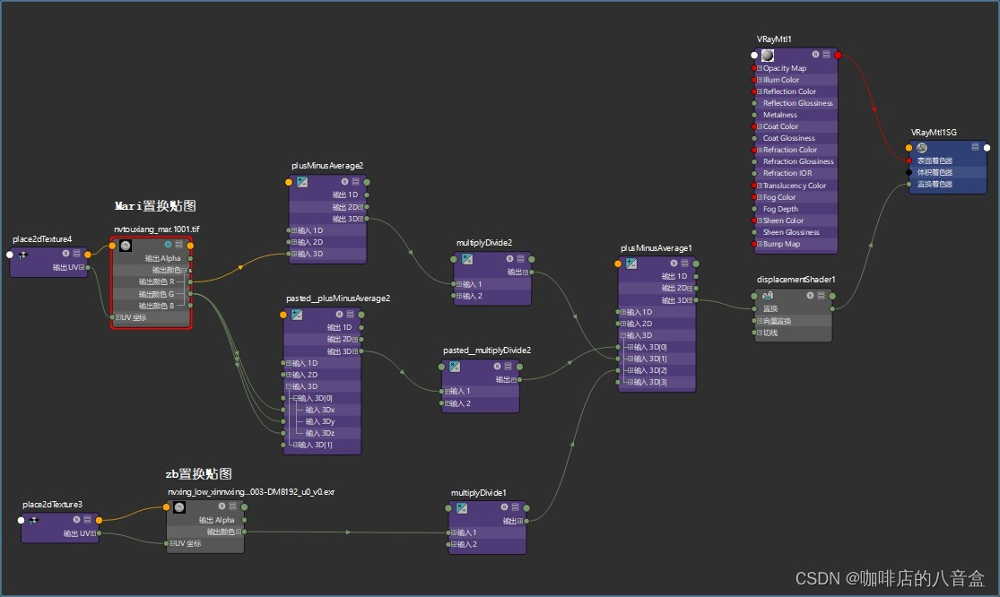The width and height of the screenshot is (1000, 597).
Task: Toggle the white state dot on VRayMtl1
Action: [754, 56]
